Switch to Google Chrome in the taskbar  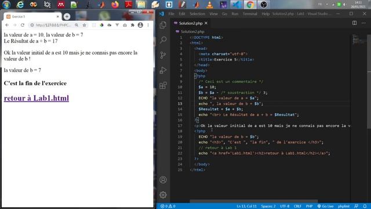tap(250, 5)
